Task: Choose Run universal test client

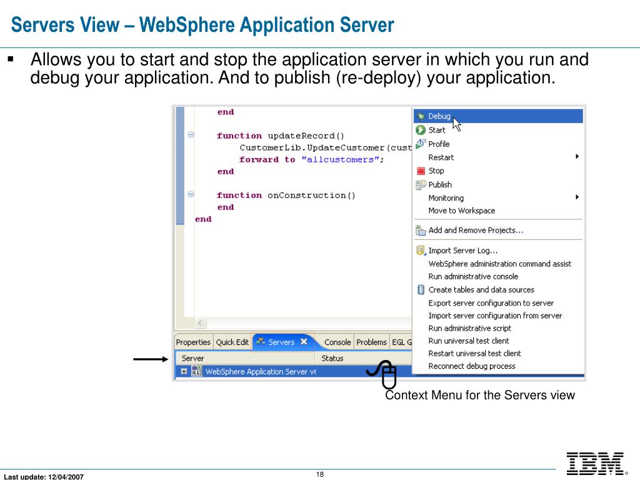Action: tap(469, 341)
